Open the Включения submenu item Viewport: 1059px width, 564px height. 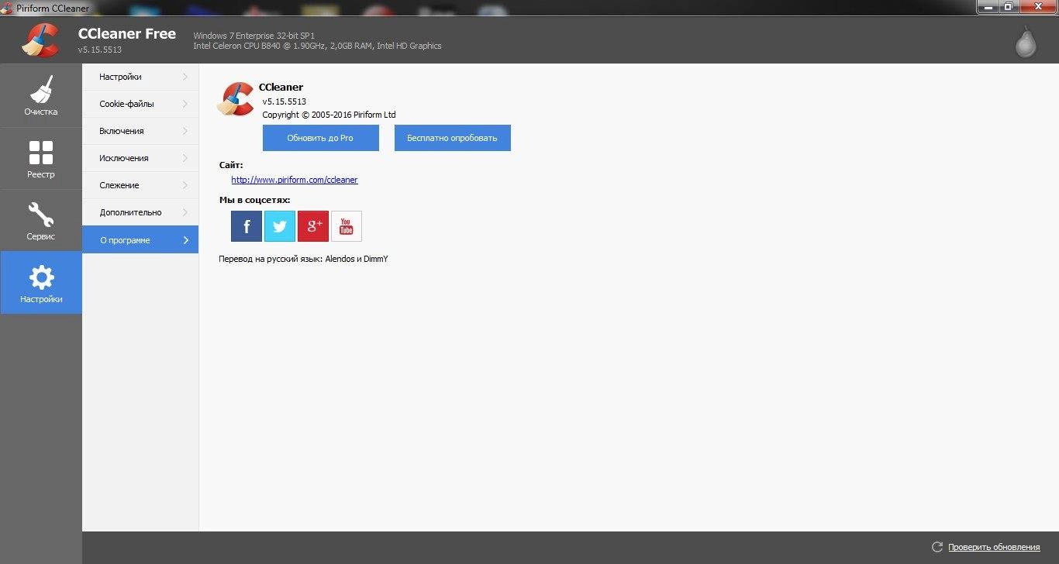click(x=140, y=131)
